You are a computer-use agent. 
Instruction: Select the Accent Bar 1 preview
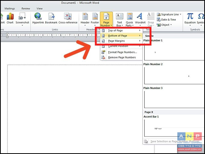(174, 128)
